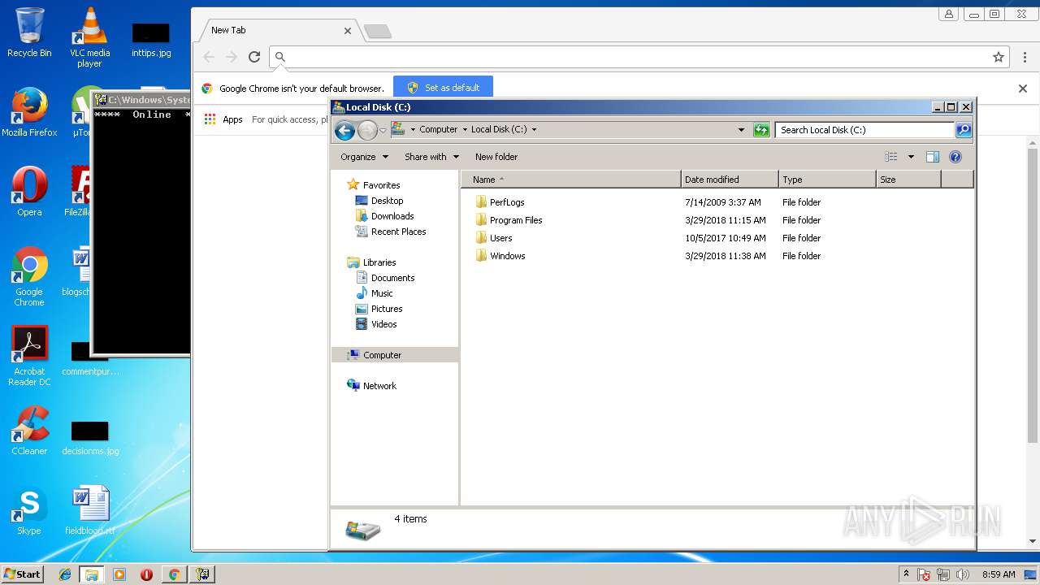Open Explorer Help question mark icon
This screenshot has height=585, width=1040.
955,157
